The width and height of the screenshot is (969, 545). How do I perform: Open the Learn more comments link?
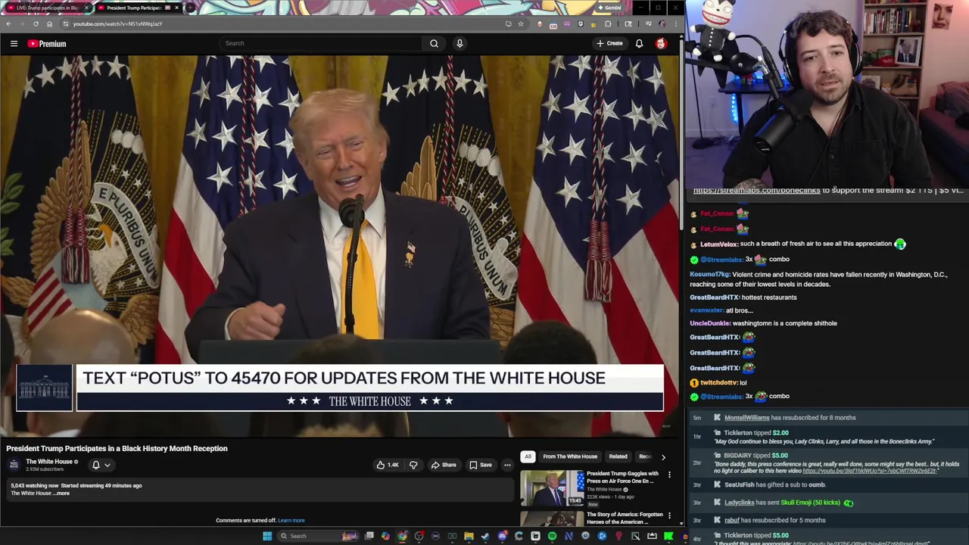(291, 521)
